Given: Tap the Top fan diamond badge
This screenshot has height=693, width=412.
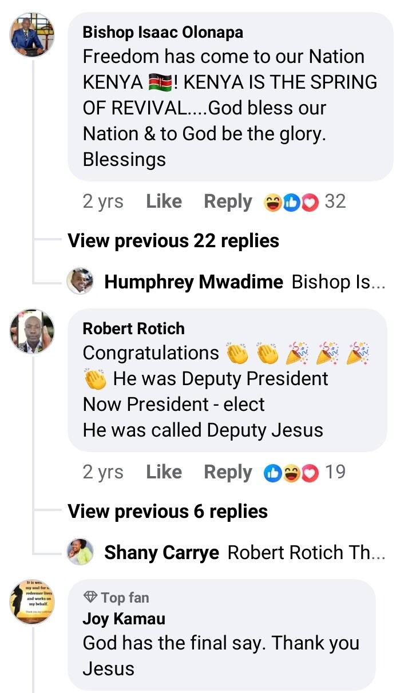Looking at the screenshot, I should pyautogui.click(x=90, y=597).
